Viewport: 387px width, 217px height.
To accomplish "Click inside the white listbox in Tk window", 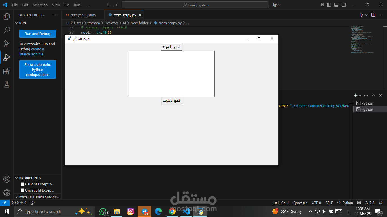I will click(172, 74).
